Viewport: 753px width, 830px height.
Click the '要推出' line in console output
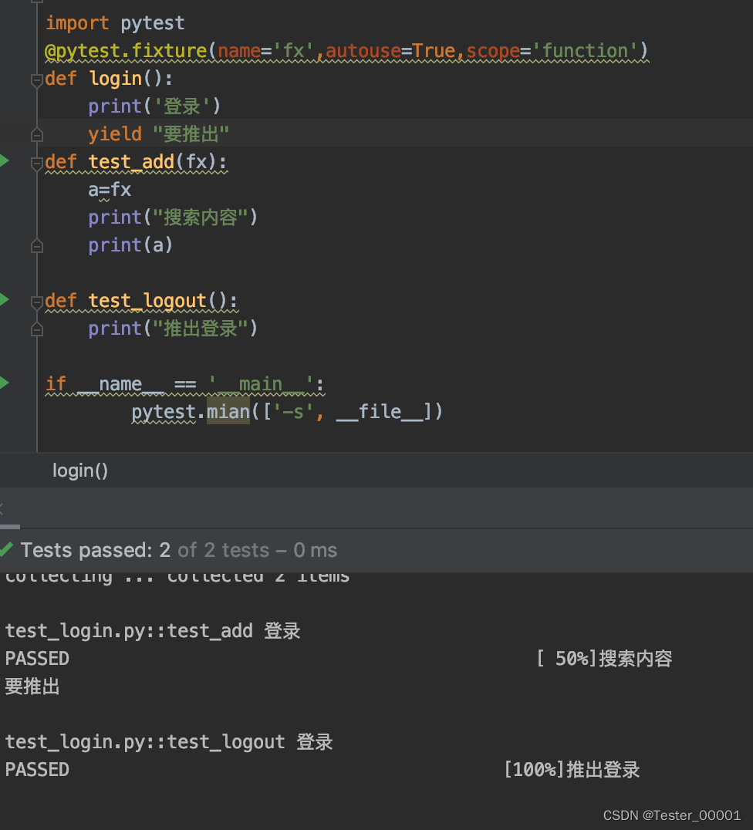(32, 687)
